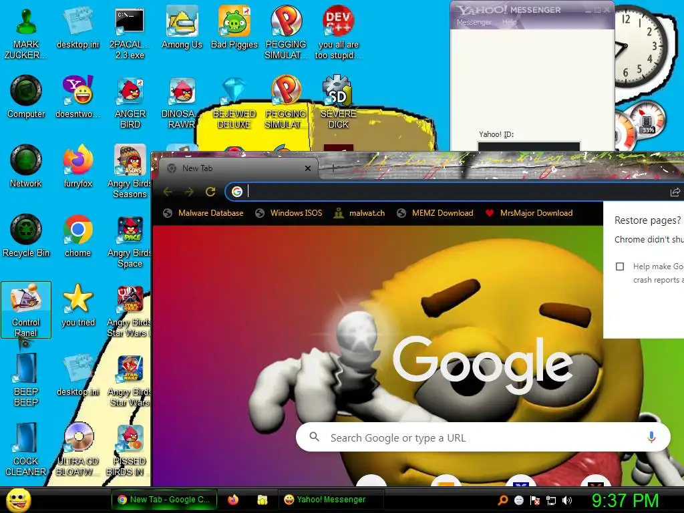Launch the chome Chrome desktop shortcut

pos(77,236)
